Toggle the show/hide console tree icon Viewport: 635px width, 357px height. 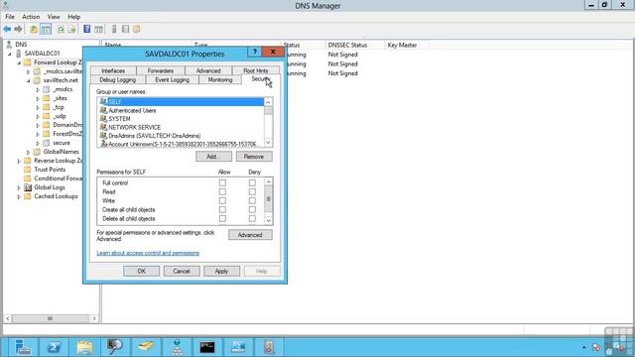click(46, 29)
